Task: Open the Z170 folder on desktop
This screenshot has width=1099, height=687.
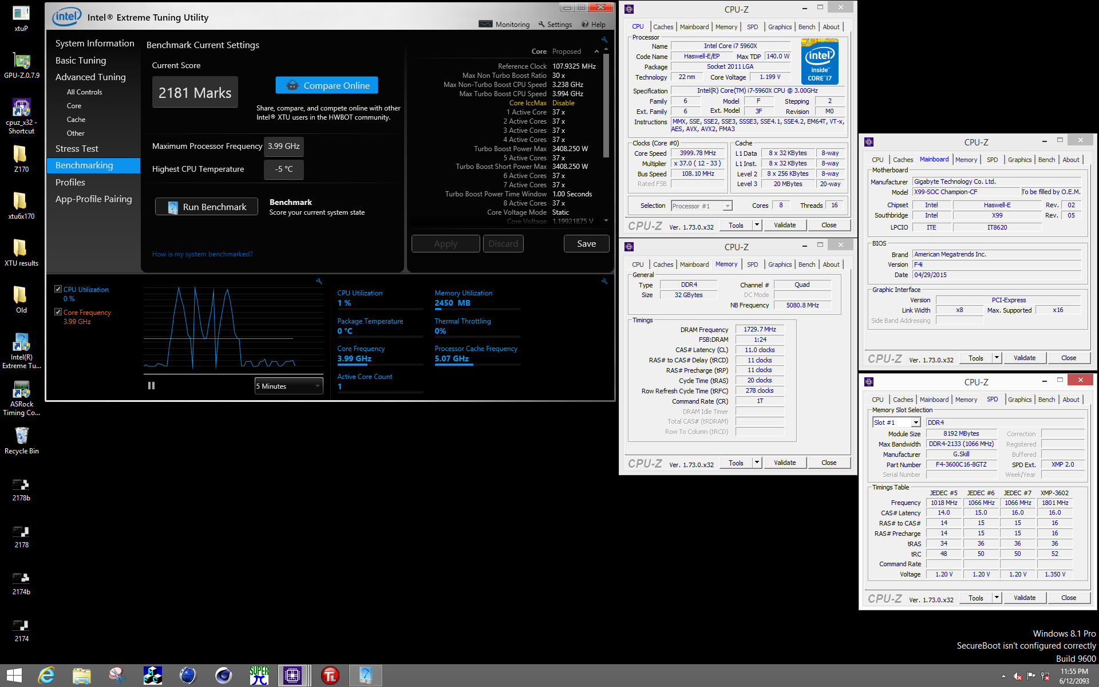Action: coord(21,159)
